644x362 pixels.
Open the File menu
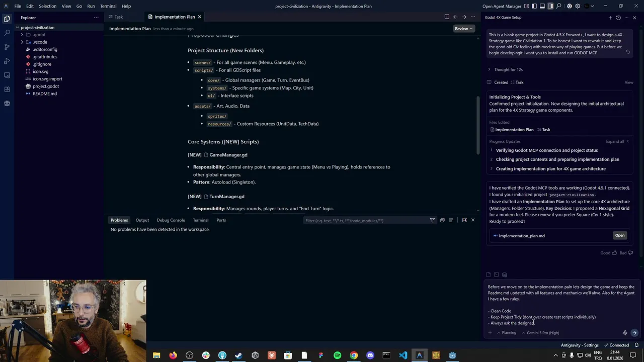18,6
